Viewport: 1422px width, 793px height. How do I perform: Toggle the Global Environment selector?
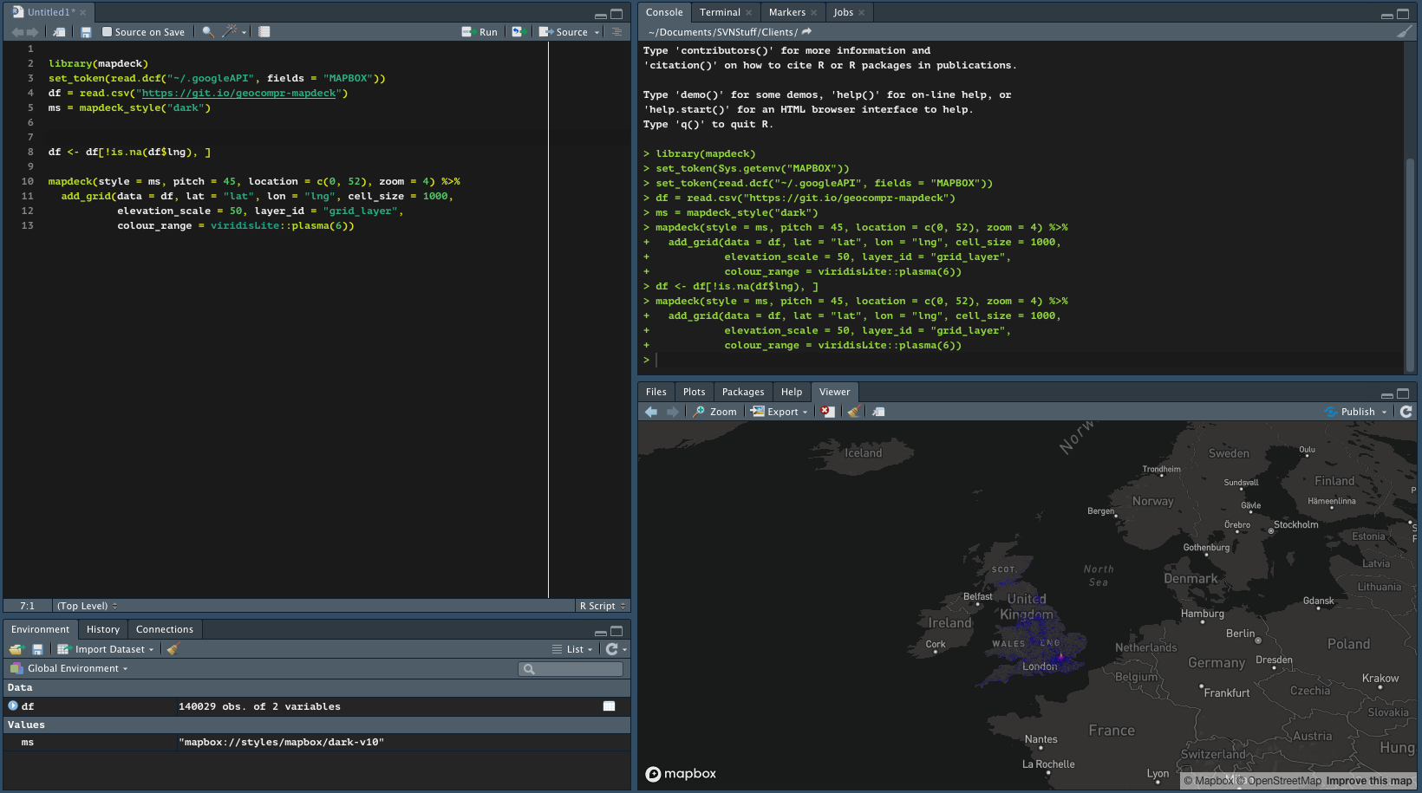pos(68,668)
